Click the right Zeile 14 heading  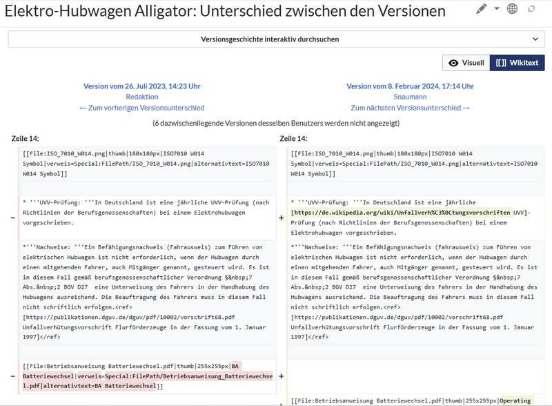tap(293, 139)
